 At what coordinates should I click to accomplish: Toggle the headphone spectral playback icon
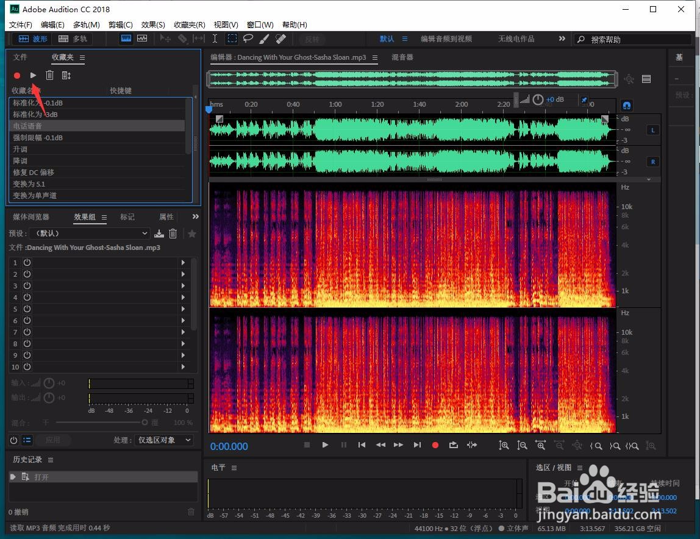click(627, 105)
